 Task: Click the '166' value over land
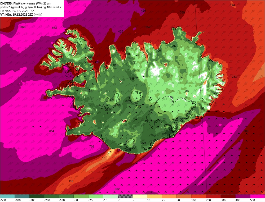pyautogui.click(x=124, y=121)
